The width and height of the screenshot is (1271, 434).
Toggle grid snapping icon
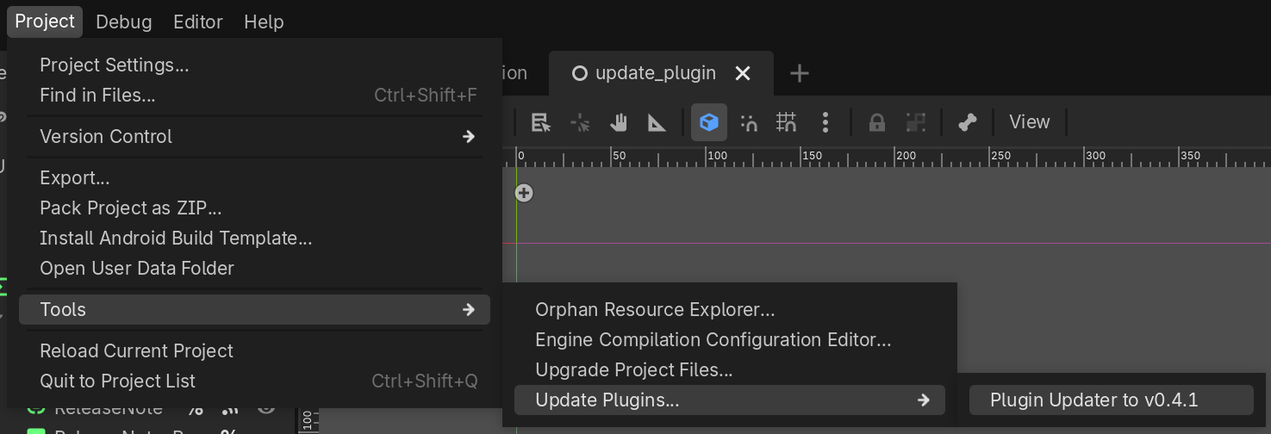pos(786,122)
